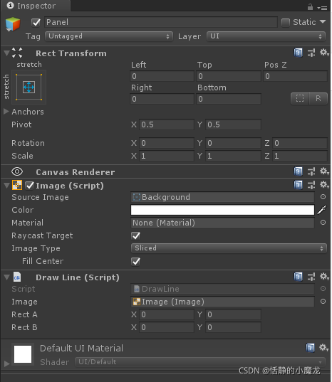Click the raw edit mode R button
This screenshot has height=382, width=332.
pos(318,98)
